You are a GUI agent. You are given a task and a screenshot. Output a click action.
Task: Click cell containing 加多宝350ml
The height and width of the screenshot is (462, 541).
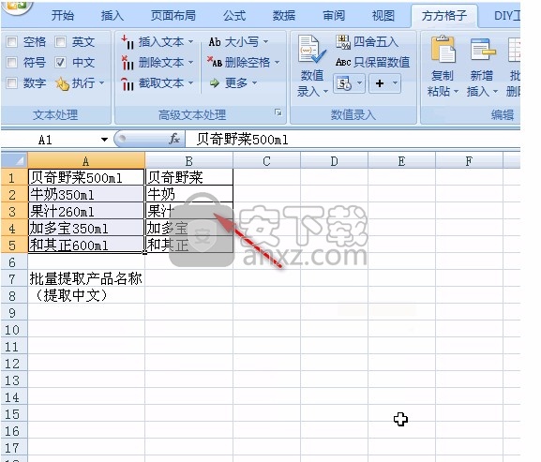[86, 228]
